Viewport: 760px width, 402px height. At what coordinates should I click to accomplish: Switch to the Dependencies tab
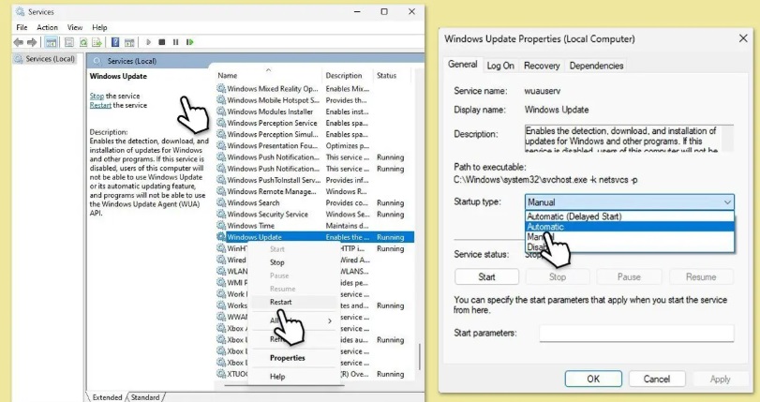click(596, 66)
